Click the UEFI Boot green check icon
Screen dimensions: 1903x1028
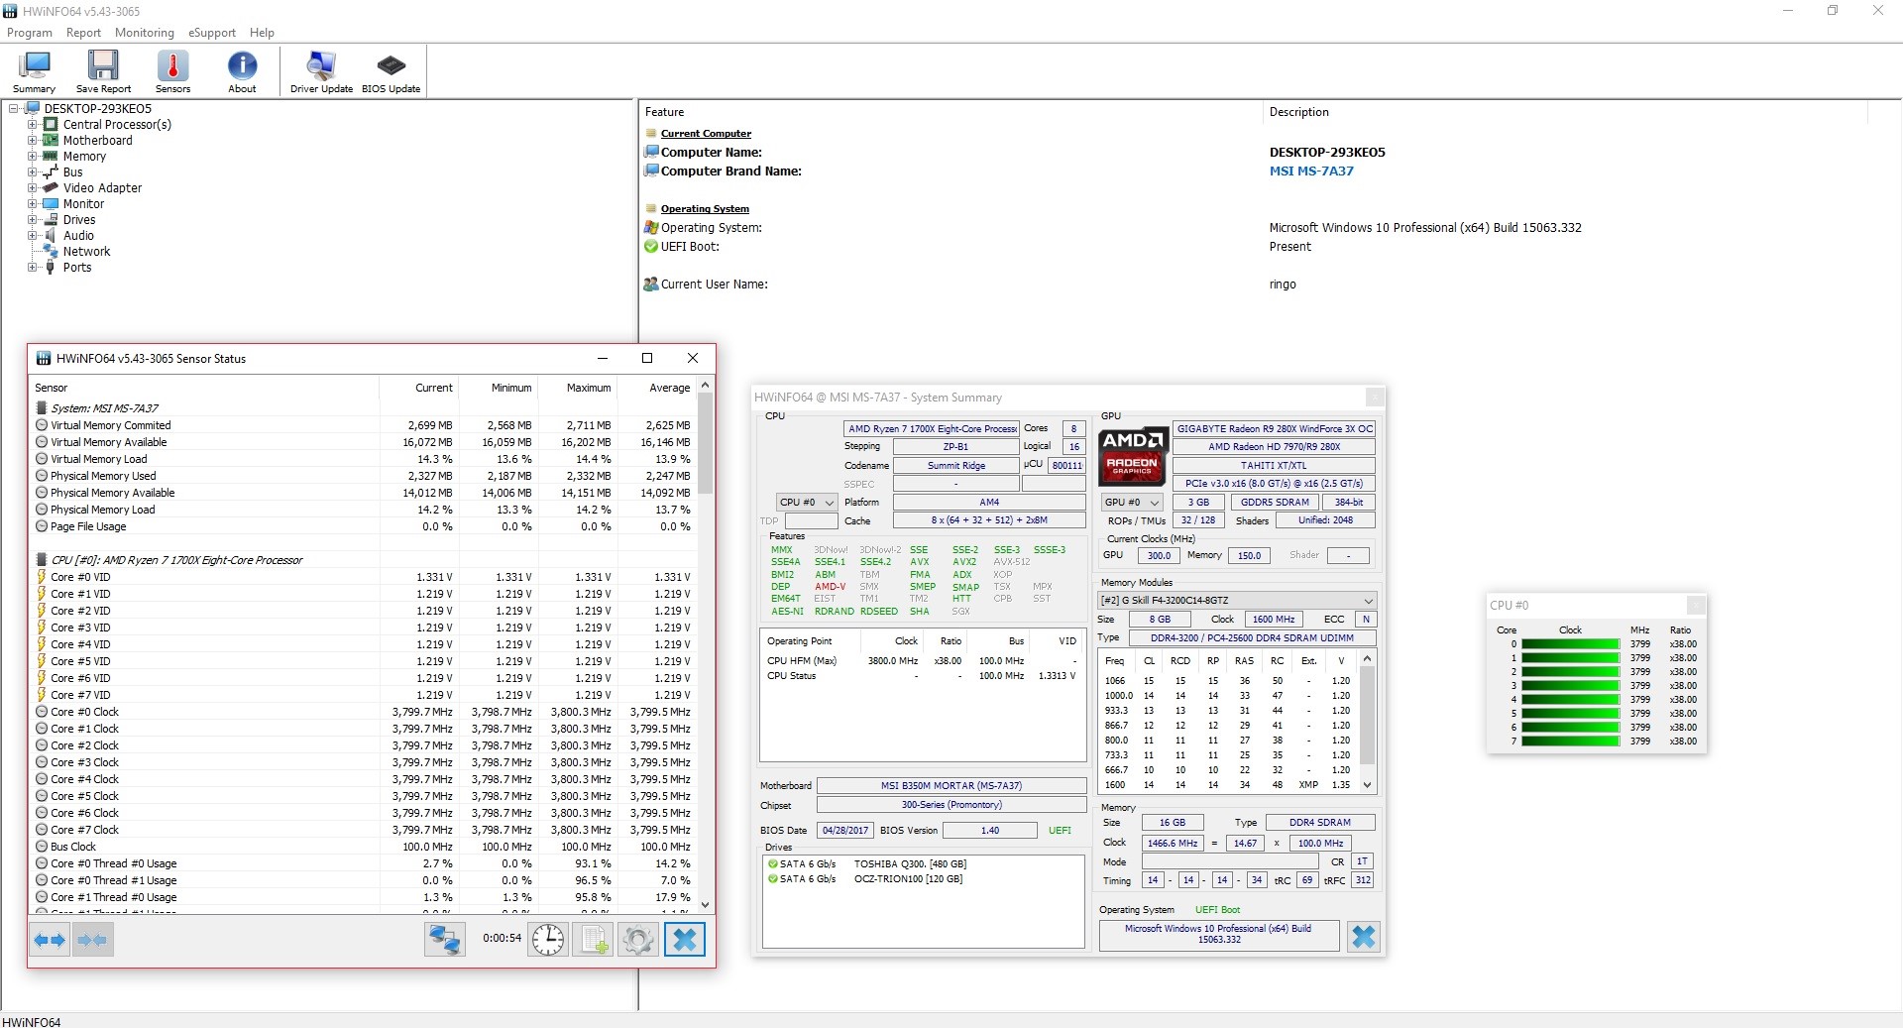651,247
